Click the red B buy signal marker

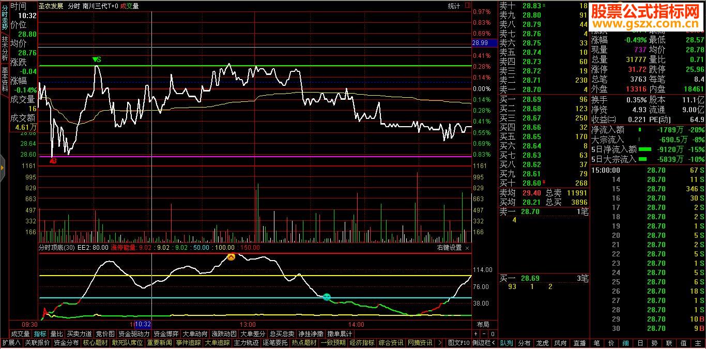[53, 161]
